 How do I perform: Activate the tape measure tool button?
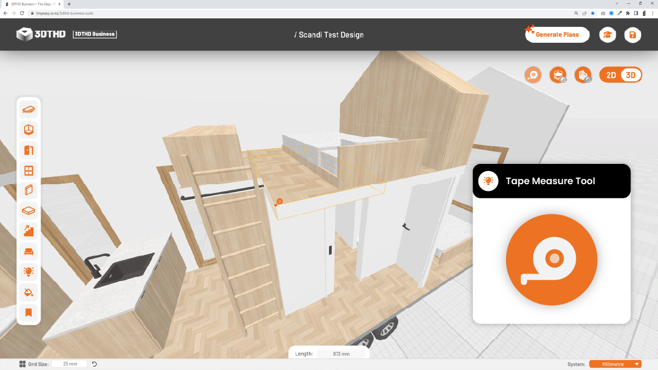point(533,75)
